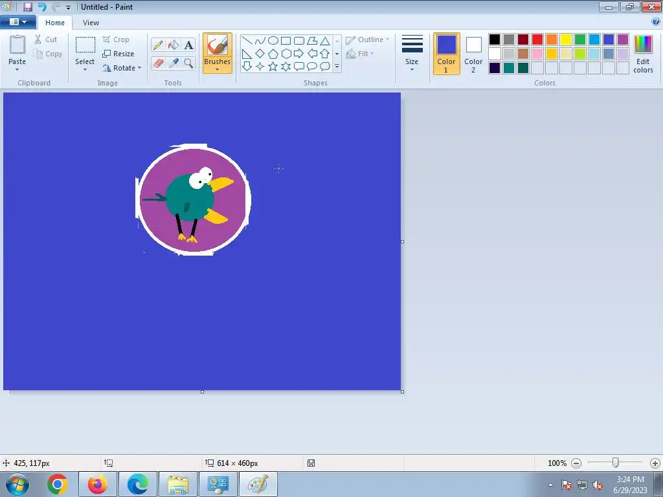Viewport: 663px width, 497px height.
Task: Click the Brushes tool icon
Action: 218,45
